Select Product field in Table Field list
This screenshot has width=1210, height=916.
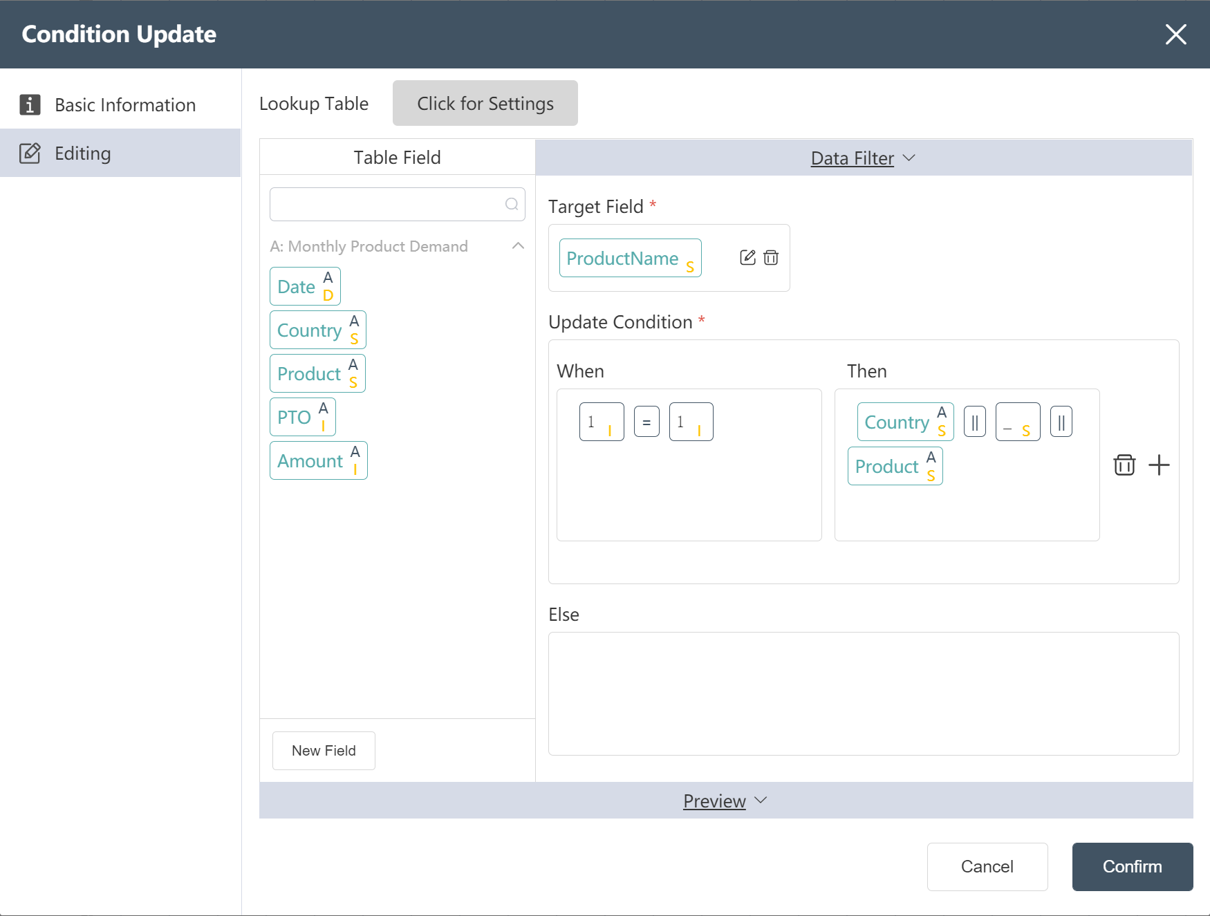pos(317,373)
